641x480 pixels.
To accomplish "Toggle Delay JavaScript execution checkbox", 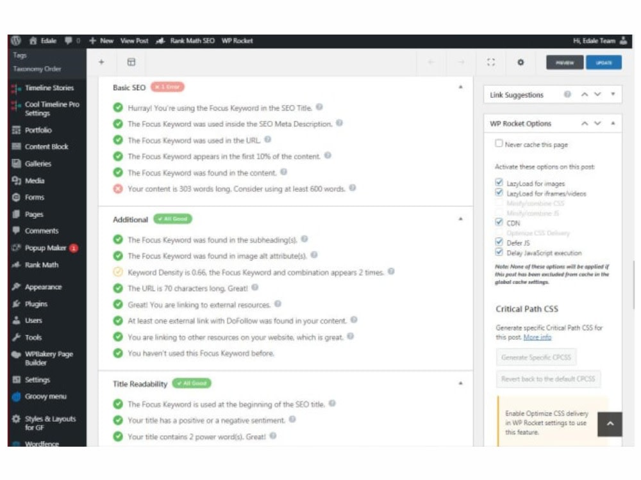I will [499, 252].
